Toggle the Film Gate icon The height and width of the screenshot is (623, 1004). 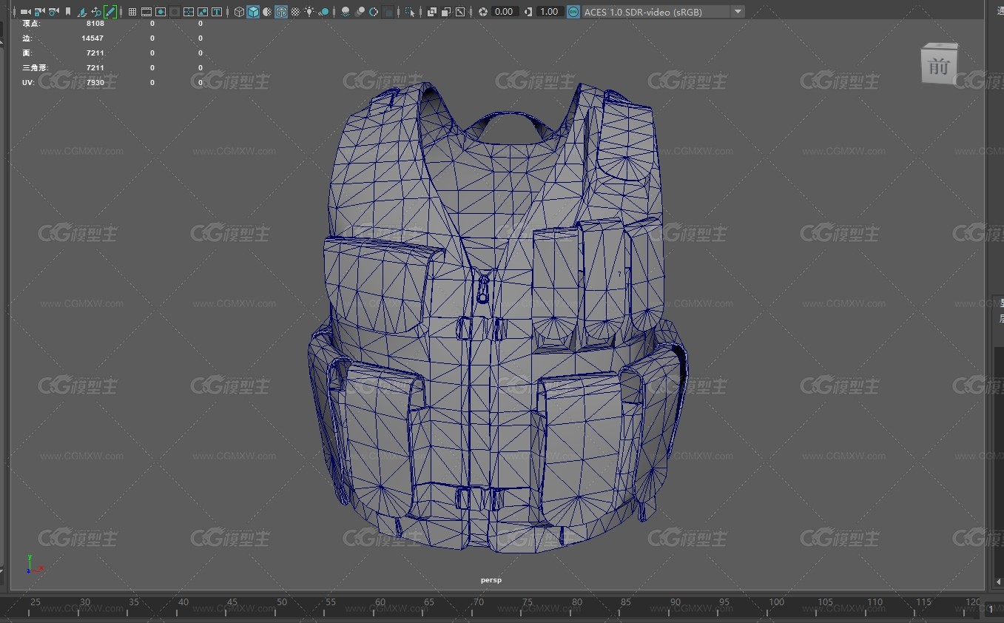(x=146, y=12)
